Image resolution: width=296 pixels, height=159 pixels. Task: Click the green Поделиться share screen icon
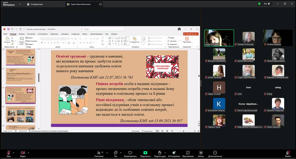click(x=145, y=153)
